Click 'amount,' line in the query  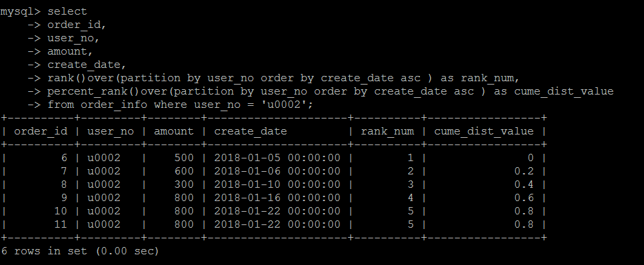pos(70,52)
